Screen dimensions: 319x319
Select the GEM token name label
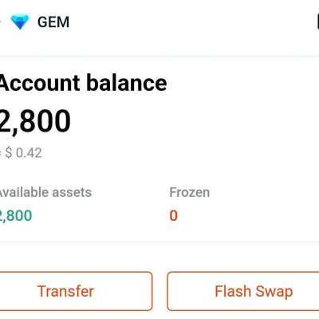(53, 22)
